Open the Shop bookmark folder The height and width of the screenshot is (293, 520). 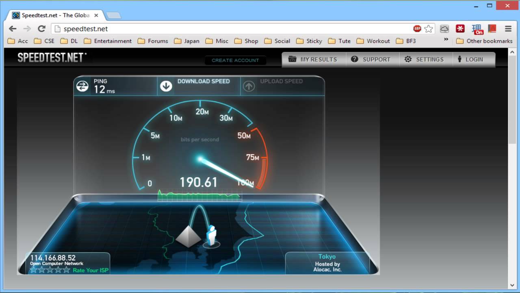point(246,41)
